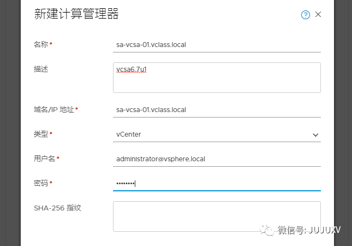
Task: Expand the 类型 dropdown chevron arrow
Action: coord(315,134)
